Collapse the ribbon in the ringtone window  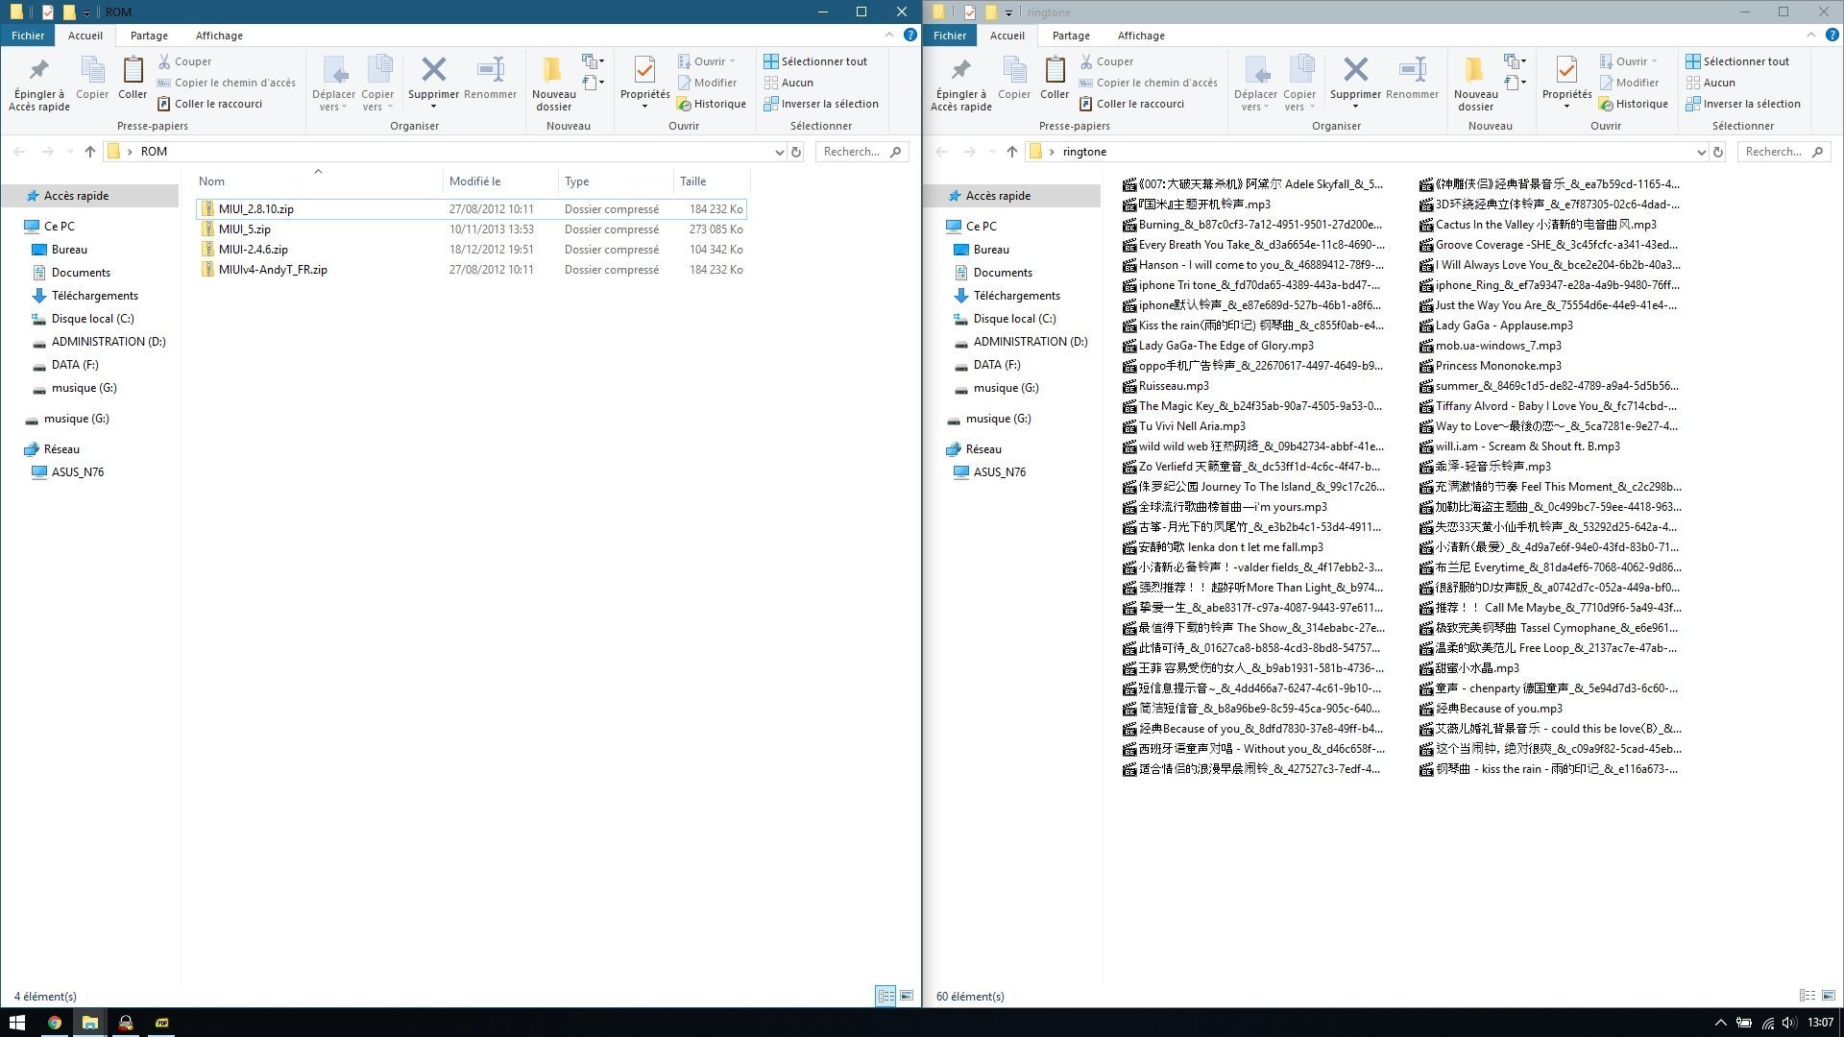pyautogui.click(x=1811, y=36)
